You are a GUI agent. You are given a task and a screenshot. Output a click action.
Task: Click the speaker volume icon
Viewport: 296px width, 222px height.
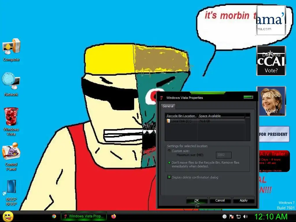coord(245,217)
